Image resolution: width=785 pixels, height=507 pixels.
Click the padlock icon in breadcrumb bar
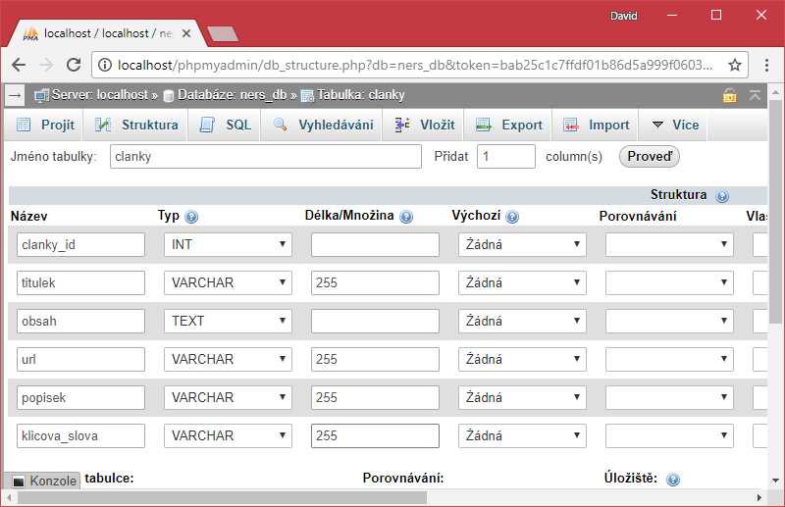pyautogui.click(x=729, y=95)
